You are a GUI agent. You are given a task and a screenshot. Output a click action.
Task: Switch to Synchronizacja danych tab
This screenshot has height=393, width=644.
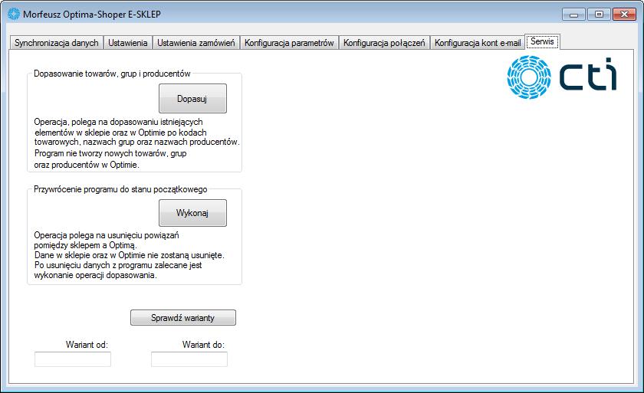point(56,43)
